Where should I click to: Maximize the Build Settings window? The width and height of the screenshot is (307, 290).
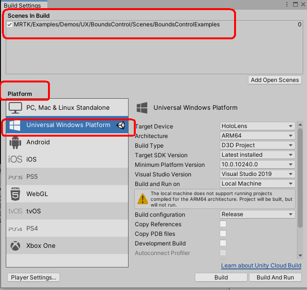pyautogui.click(x=295, y=4)
